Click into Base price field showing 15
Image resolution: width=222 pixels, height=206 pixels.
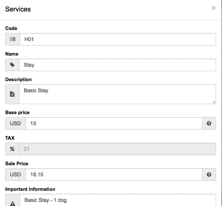coord(114,123)
